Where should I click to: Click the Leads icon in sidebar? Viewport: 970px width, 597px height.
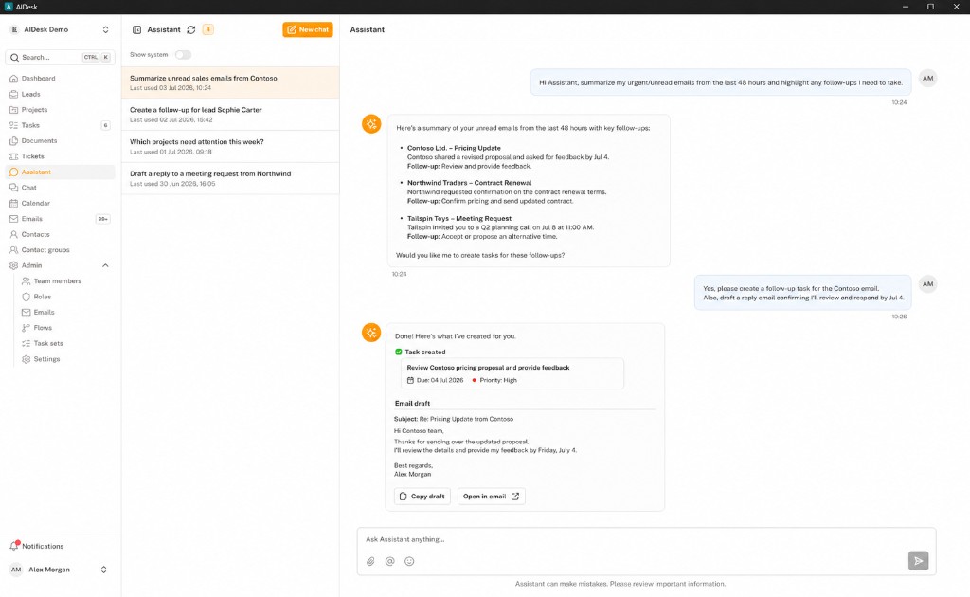13,94
